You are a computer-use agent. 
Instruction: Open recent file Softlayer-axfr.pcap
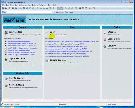click(66, 46)
